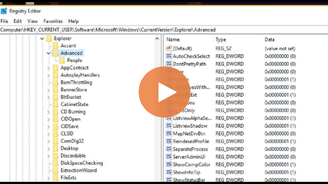Select the BannerStore folder icon
The image size is (328, 184).
tap(55, 90)
